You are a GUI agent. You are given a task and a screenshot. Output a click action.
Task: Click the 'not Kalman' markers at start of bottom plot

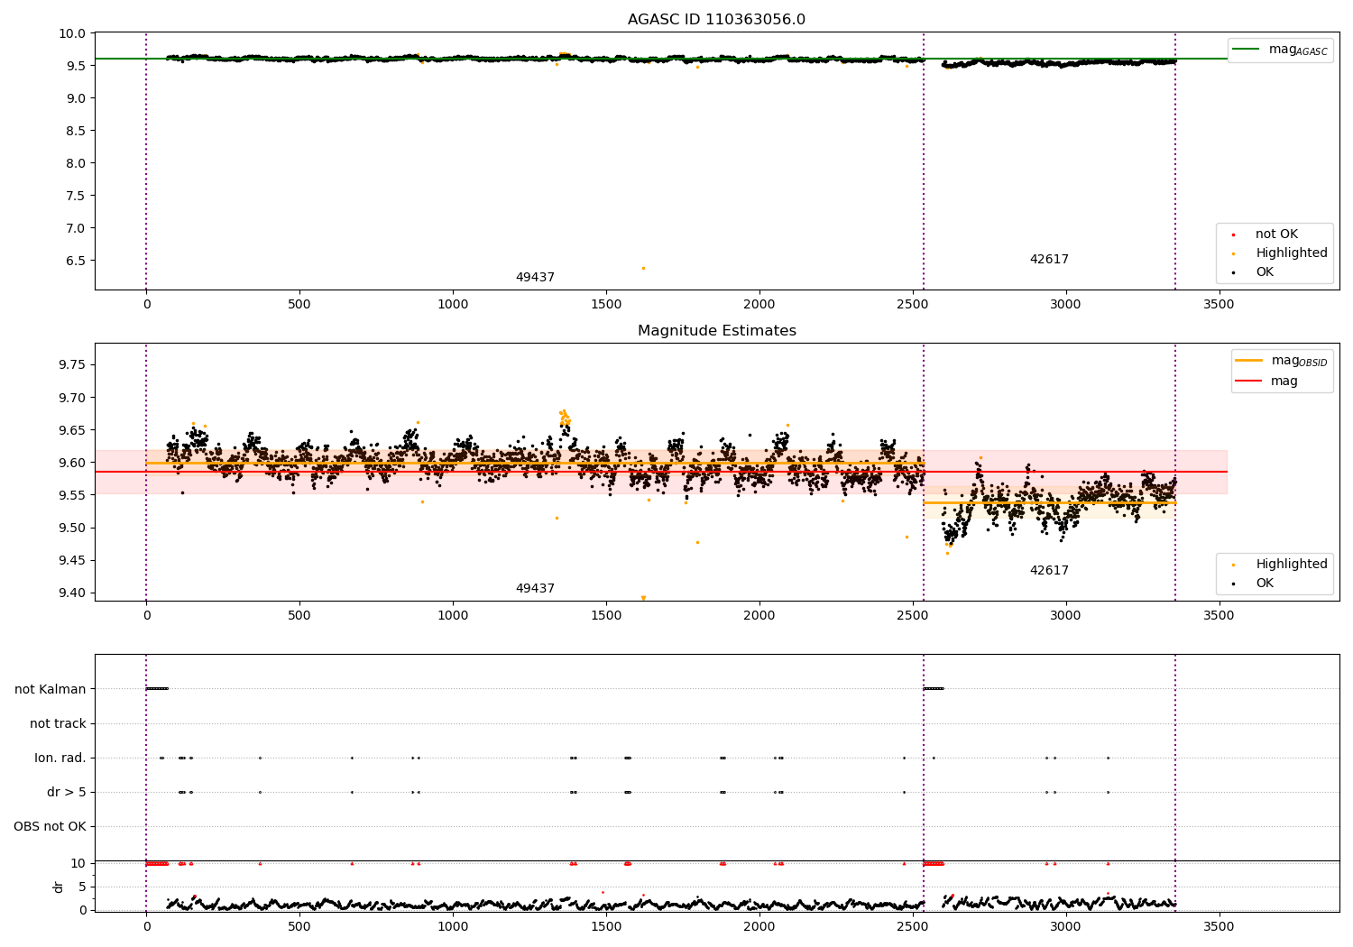[x=157, y=689]
